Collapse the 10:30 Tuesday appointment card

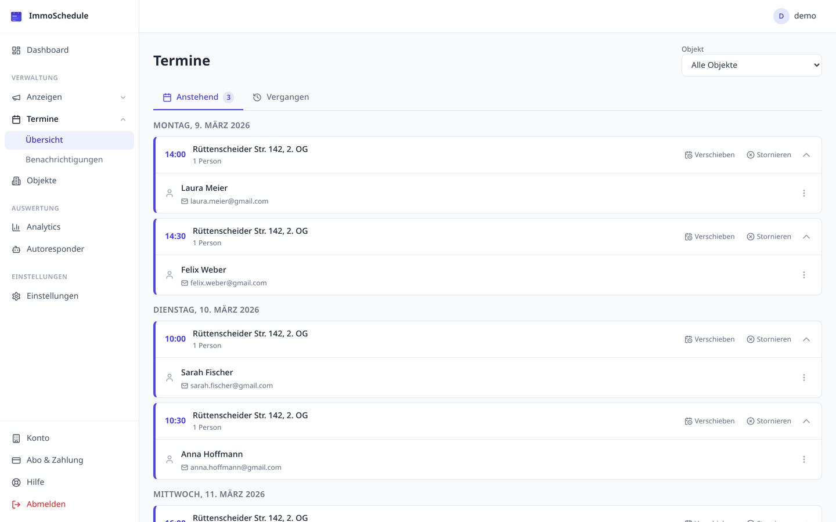point(806,421)
